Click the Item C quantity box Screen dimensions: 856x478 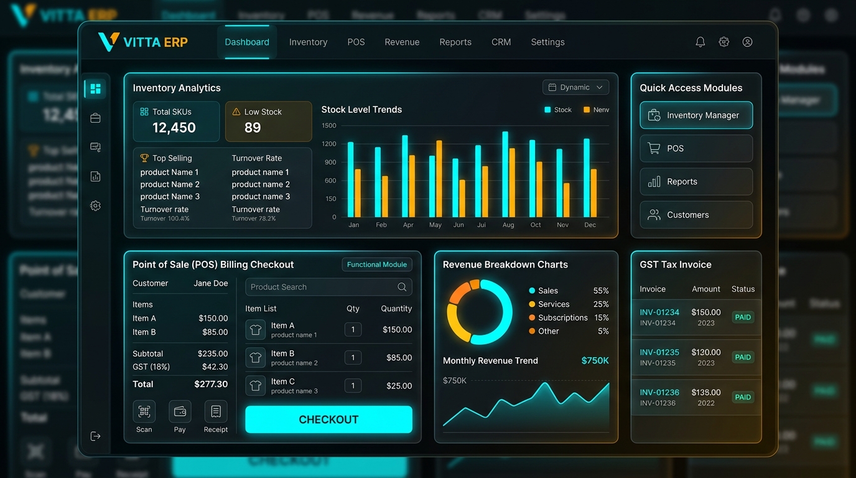click(x=353, y=385)
